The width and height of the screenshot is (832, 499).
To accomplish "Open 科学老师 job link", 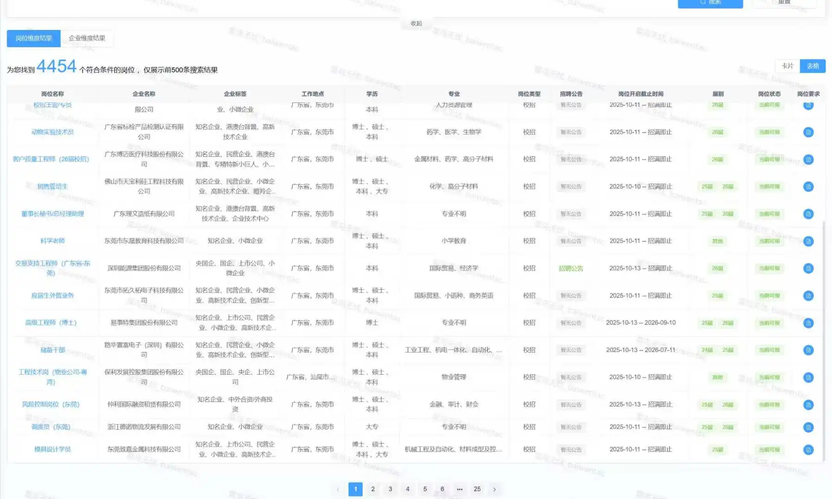I will [x=53, y=241].
